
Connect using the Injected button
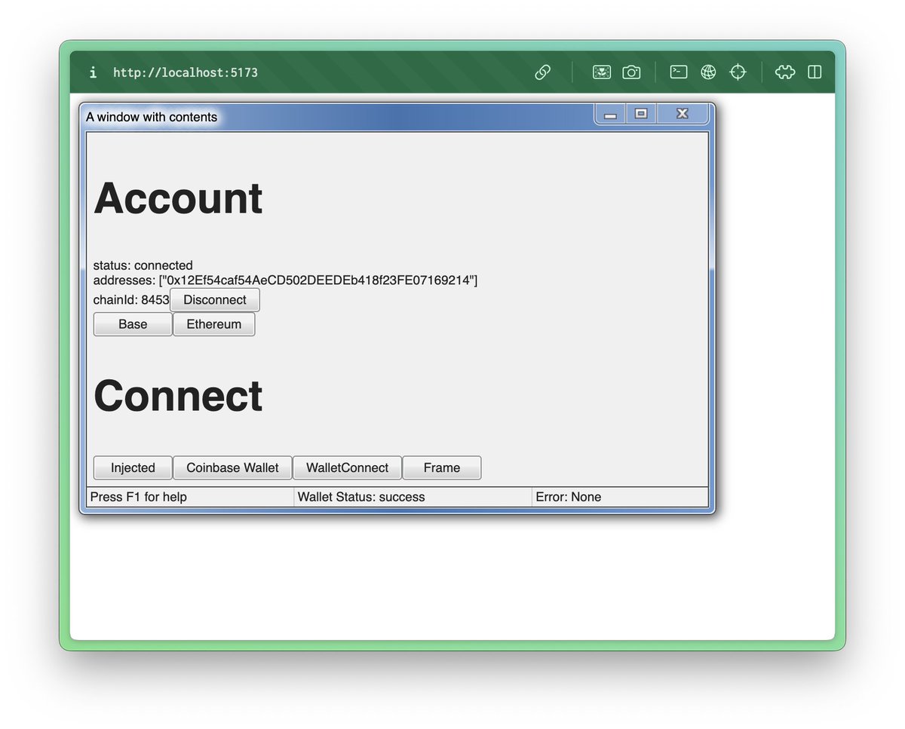pos(133,467)
